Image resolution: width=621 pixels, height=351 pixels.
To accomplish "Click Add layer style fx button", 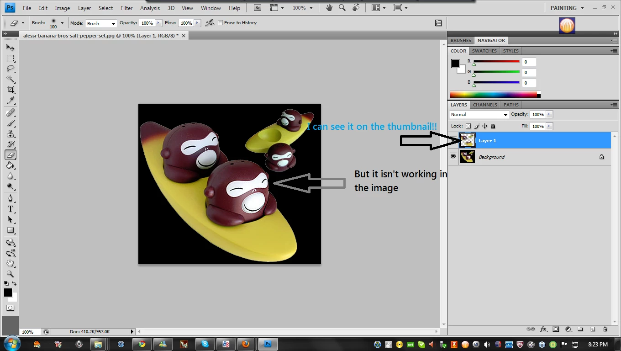I will tap(544, 329).
